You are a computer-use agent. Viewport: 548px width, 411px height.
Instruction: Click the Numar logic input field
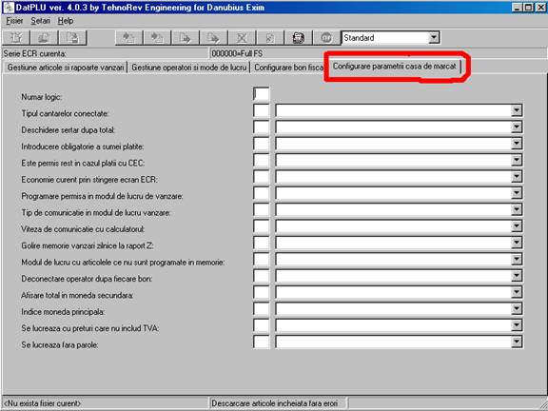click(x=262, y=94)
